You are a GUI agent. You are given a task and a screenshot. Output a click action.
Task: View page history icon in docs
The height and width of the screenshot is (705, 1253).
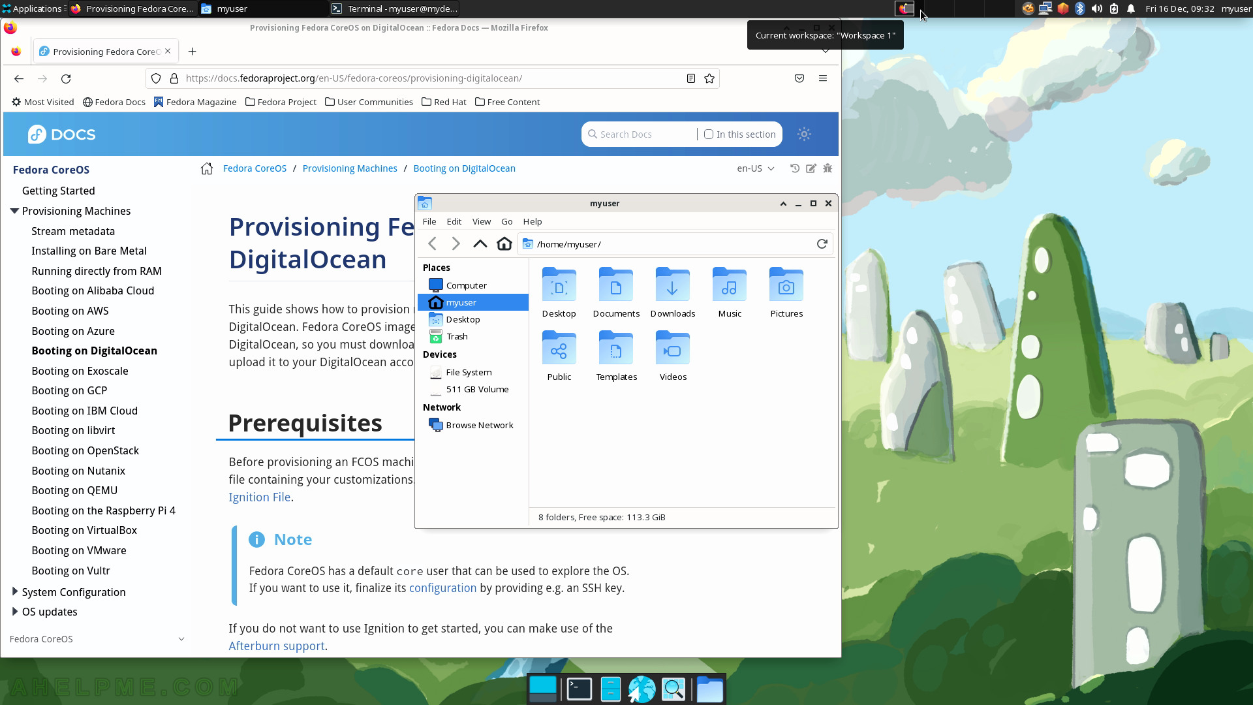click(x=795, y=168)
